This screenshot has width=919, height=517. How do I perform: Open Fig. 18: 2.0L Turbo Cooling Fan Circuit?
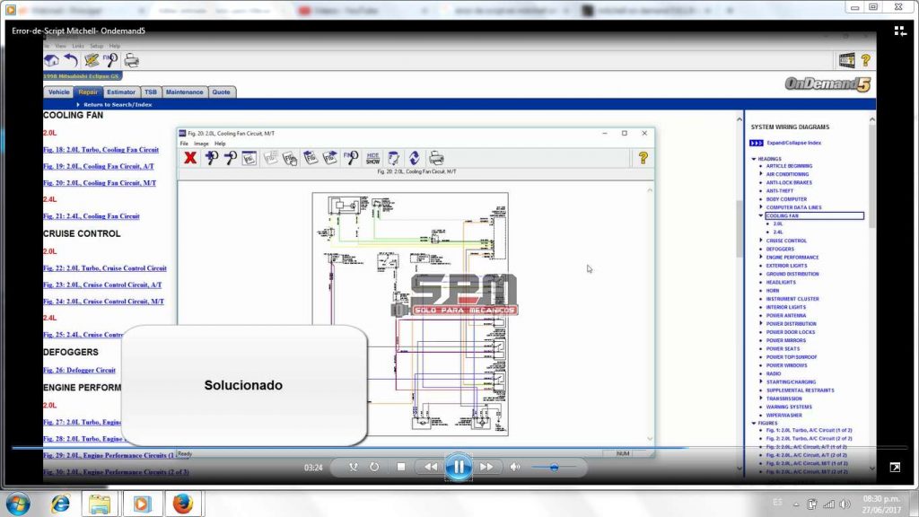pyautogui.click(x=101, y=150)
